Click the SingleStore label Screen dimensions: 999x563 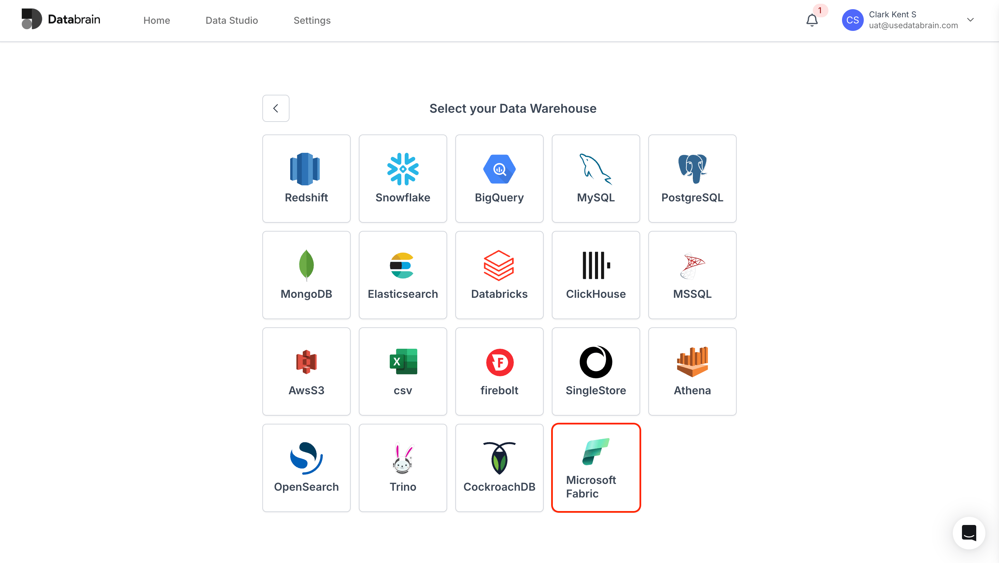[596, 391]
